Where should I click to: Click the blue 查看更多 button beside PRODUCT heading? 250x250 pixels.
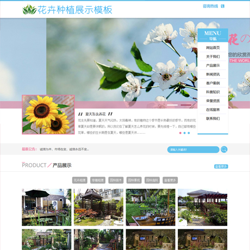pos(221,166)
